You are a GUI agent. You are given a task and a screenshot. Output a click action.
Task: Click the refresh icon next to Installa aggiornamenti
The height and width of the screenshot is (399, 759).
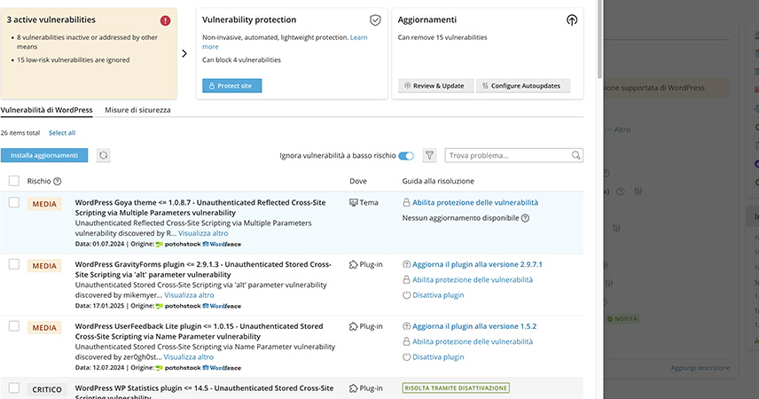104,155
